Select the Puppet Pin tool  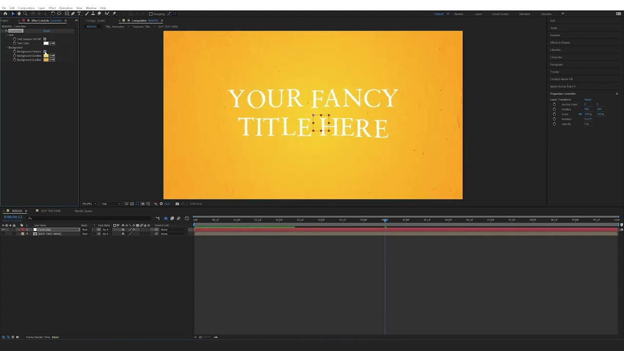click(x=114, y=14)
